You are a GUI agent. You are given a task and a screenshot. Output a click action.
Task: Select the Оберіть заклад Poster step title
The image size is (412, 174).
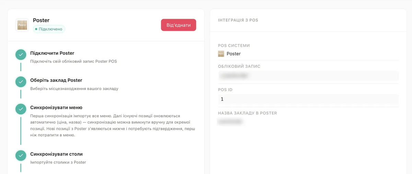point(56,80)
